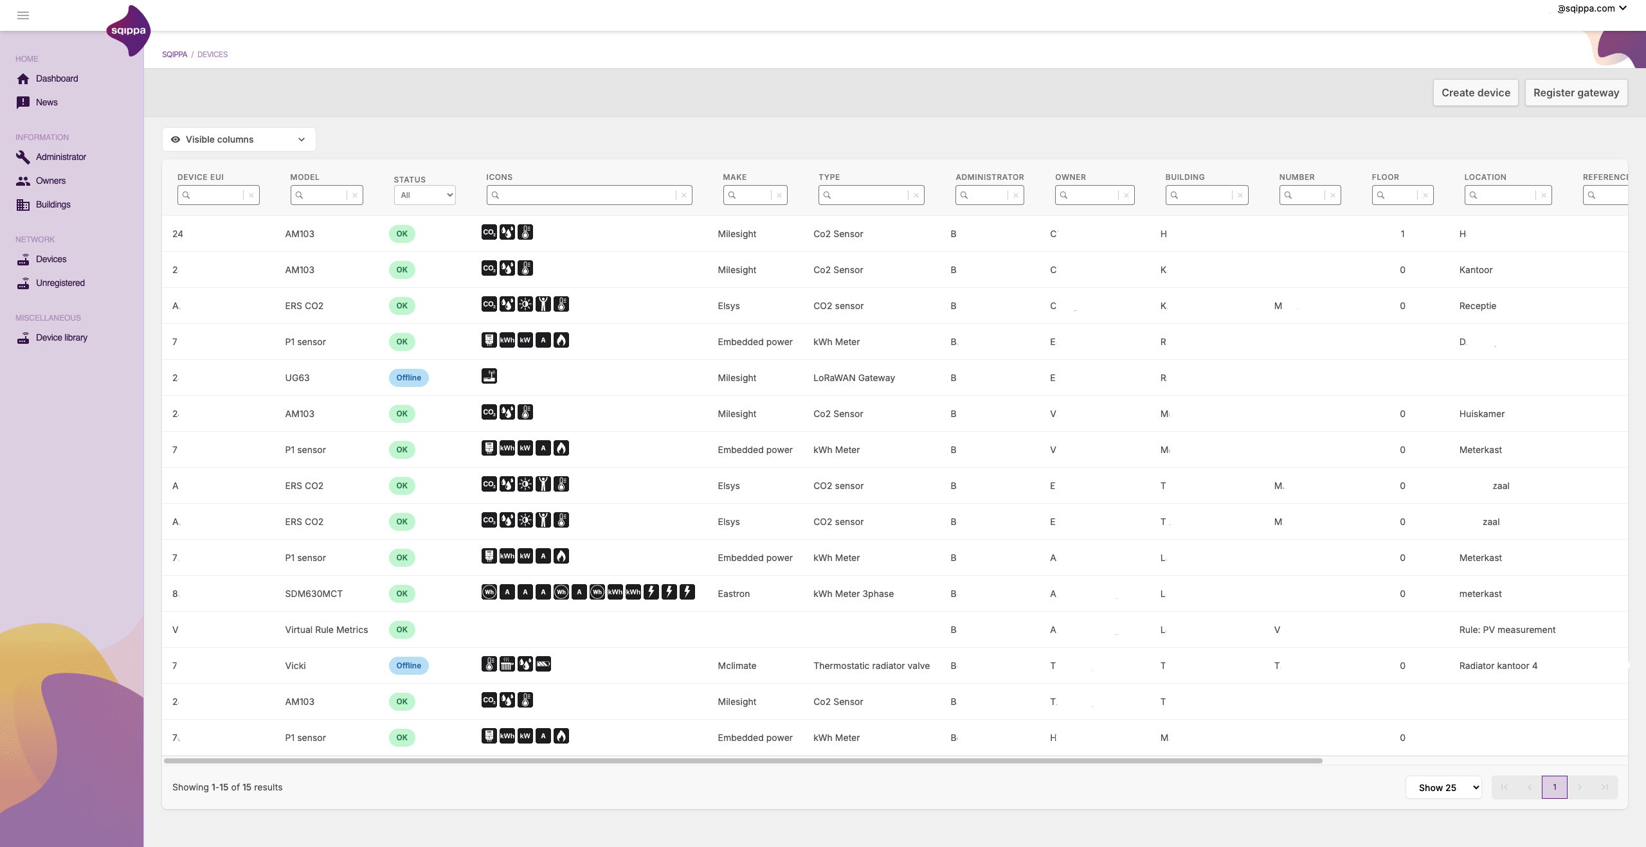
Task: Click the Owners people icon
Action: pyautogui.click(x=23, y=181)
